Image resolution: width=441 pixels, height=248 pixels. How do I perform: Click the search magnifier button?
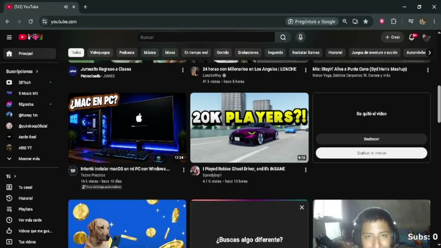coord(283,37)
